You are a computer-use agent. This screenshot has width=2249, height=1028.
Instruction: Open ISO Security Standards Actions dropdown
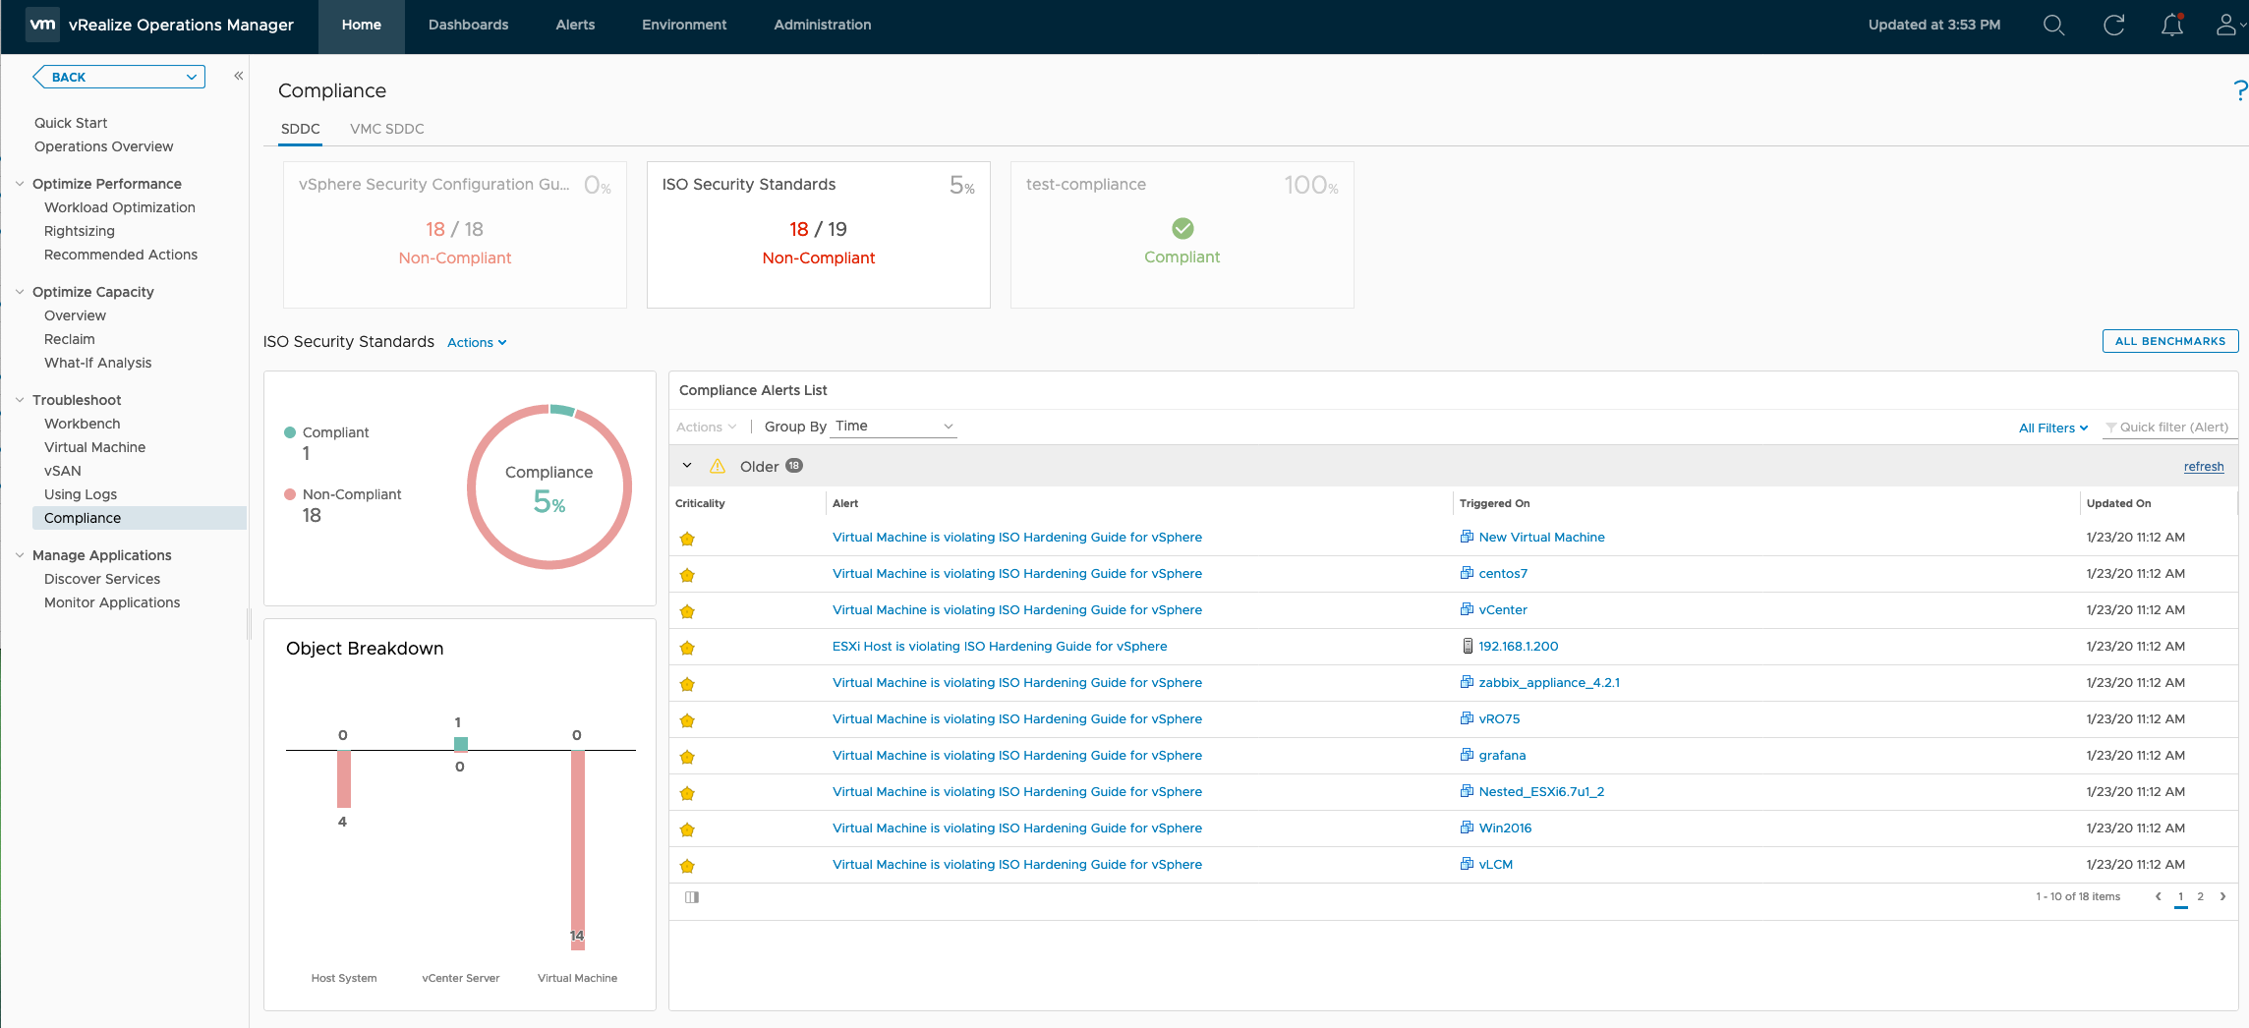click(477, 343)
